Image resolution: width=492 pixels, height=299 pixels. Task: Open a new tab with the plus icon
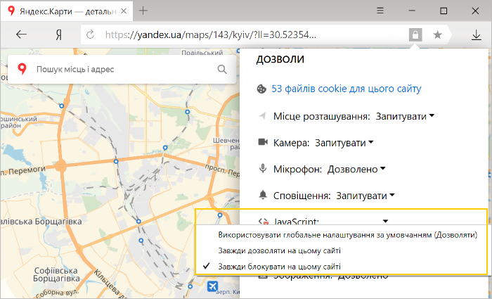[x=143, y=11]
